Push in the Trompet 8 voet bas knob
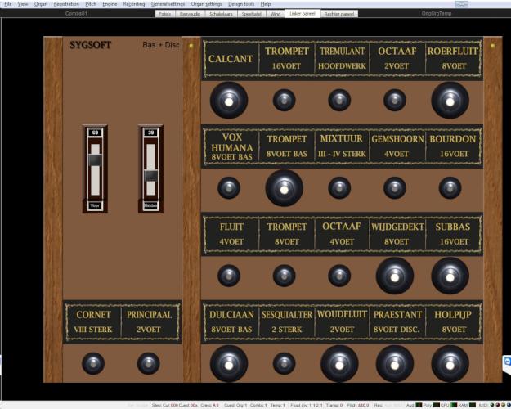This screenshot has height=409, width=511. pos(284,187)
